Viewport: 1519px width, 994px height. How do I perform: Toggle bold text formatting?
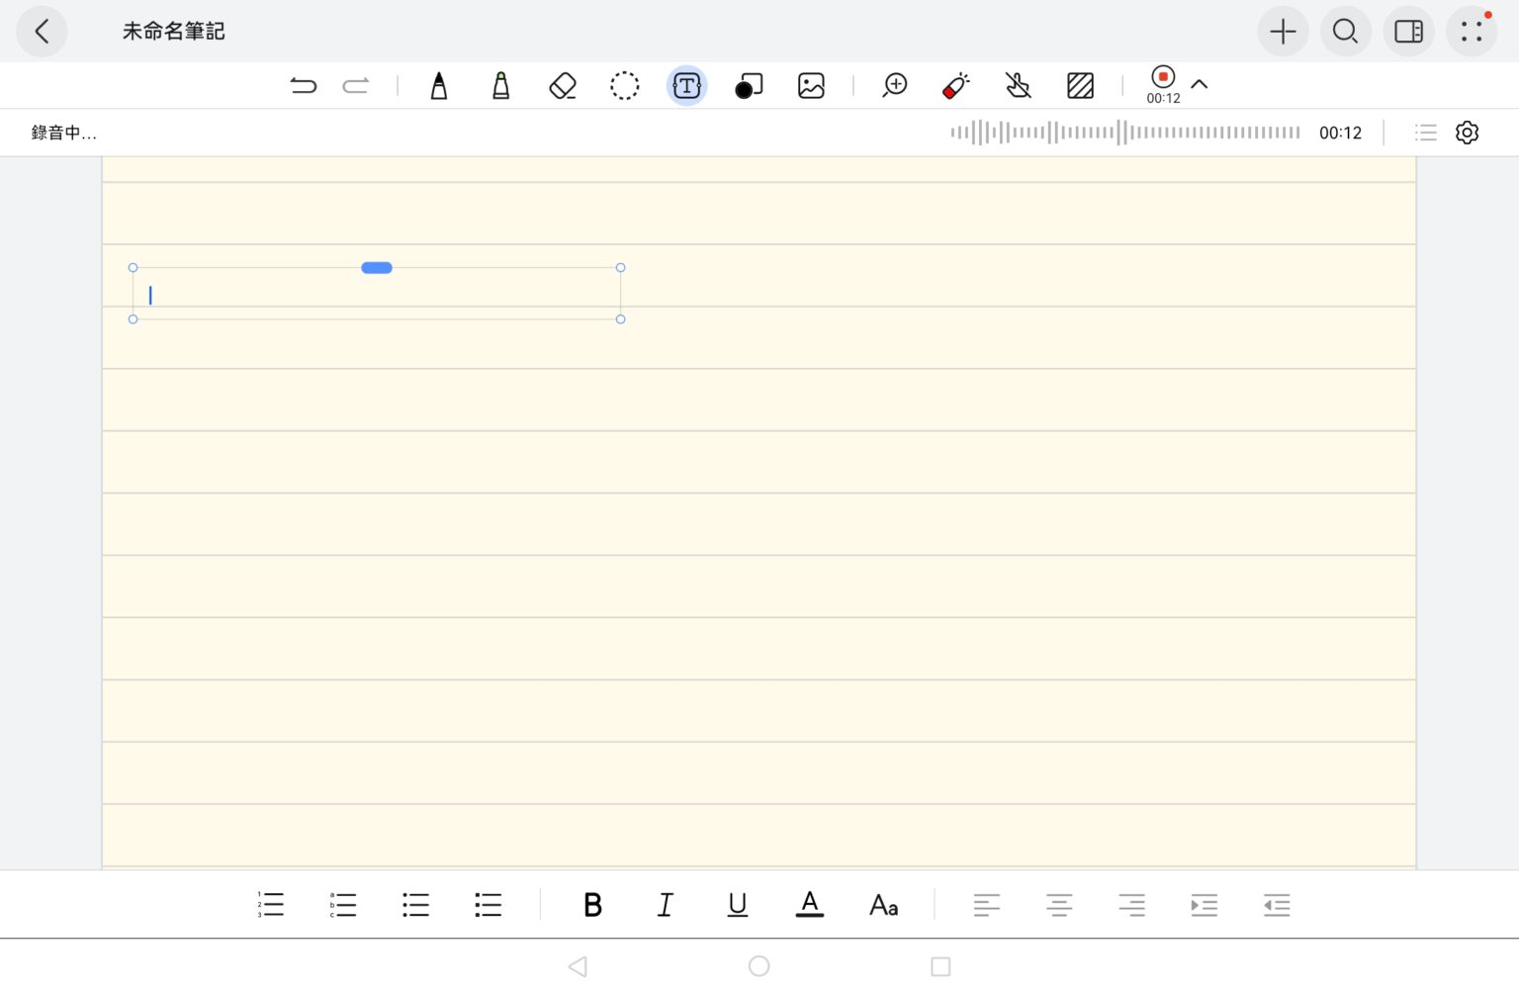(592, 905)
